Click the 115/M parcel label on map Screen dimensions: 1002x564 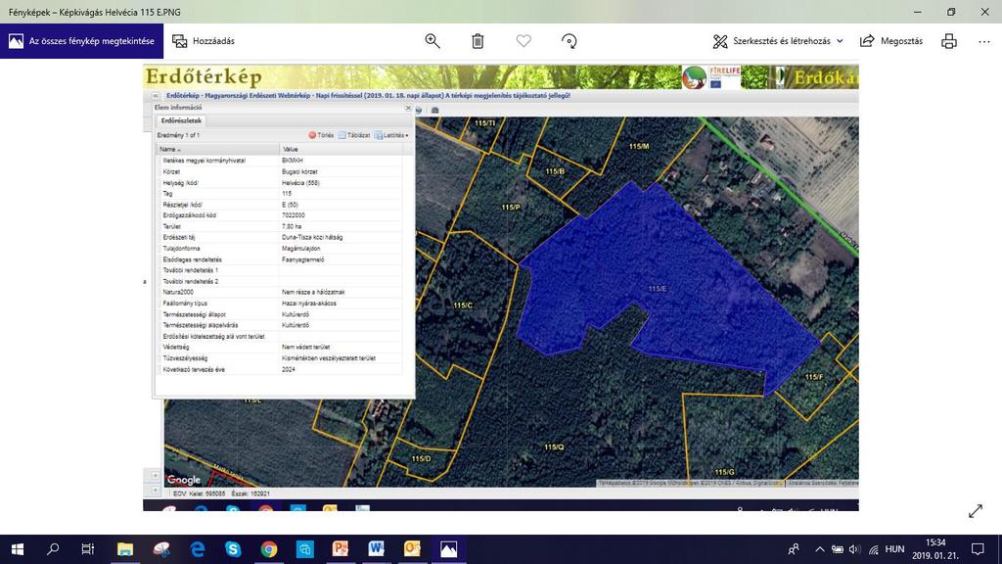638,147
